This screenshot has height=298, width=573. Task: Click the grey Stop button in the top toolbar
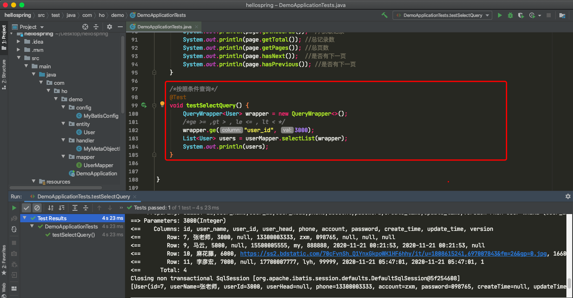(x=548, y=15)
